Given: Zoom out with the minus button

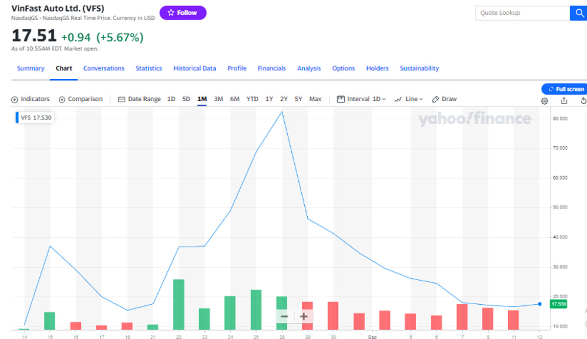Looking at the screenshot, I should pos(284,316).
